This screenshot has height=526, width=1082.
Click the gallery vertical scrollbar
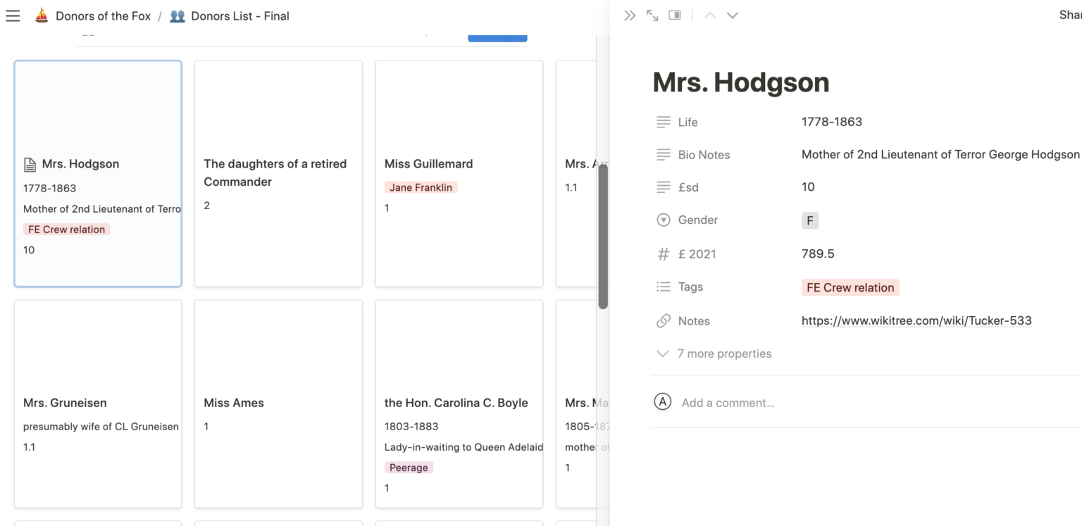pyautogui.click(x=602, y=236)
